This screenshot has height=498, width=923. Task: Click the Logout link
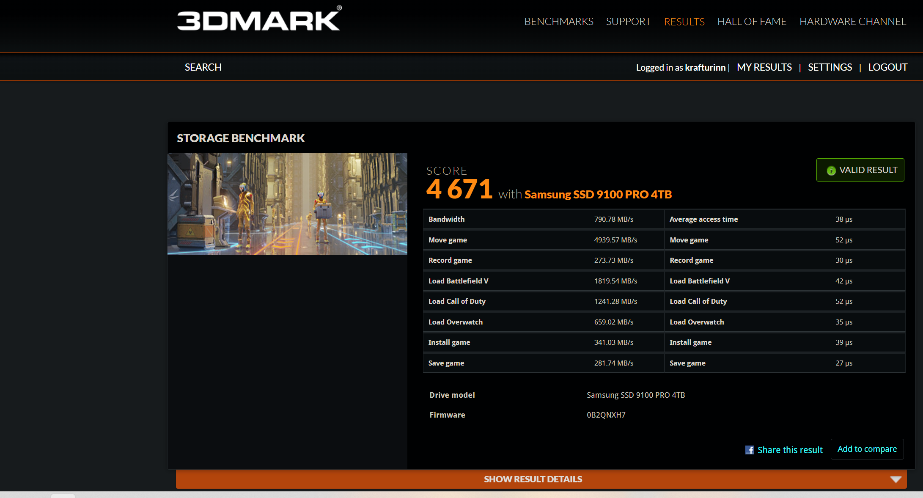[x=887, y=67]
